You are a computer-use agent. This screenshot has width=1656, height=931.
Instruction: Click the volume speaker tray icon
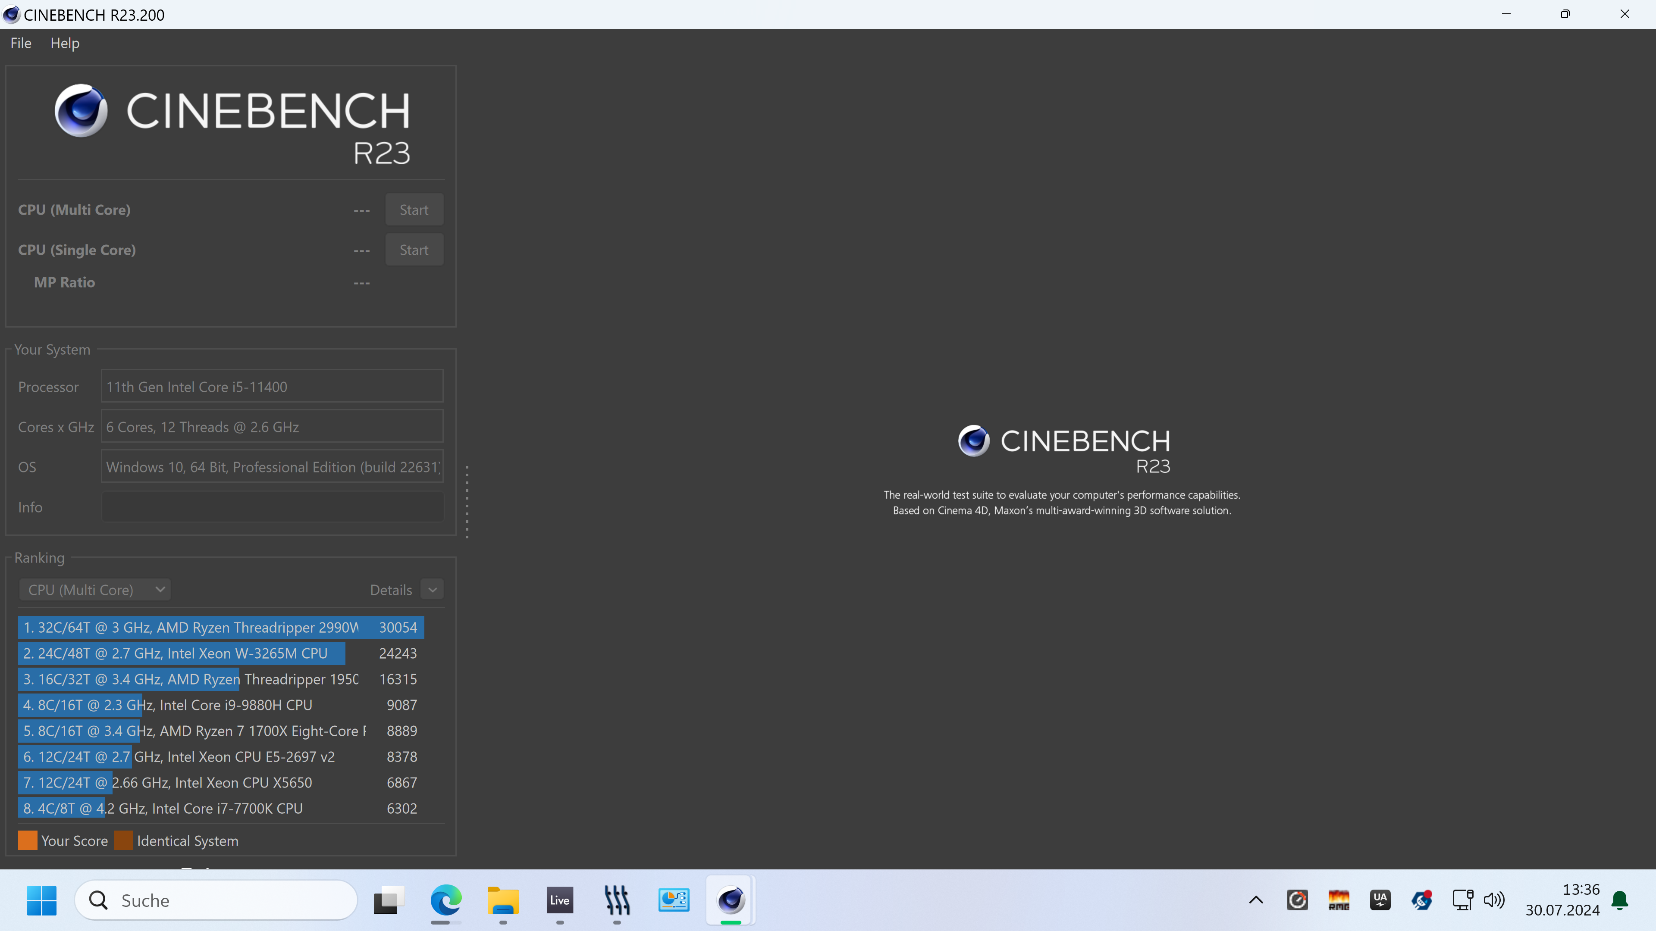1493,900
